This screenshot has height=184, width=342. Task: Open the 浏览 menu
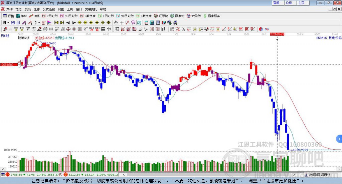(19, 9)
